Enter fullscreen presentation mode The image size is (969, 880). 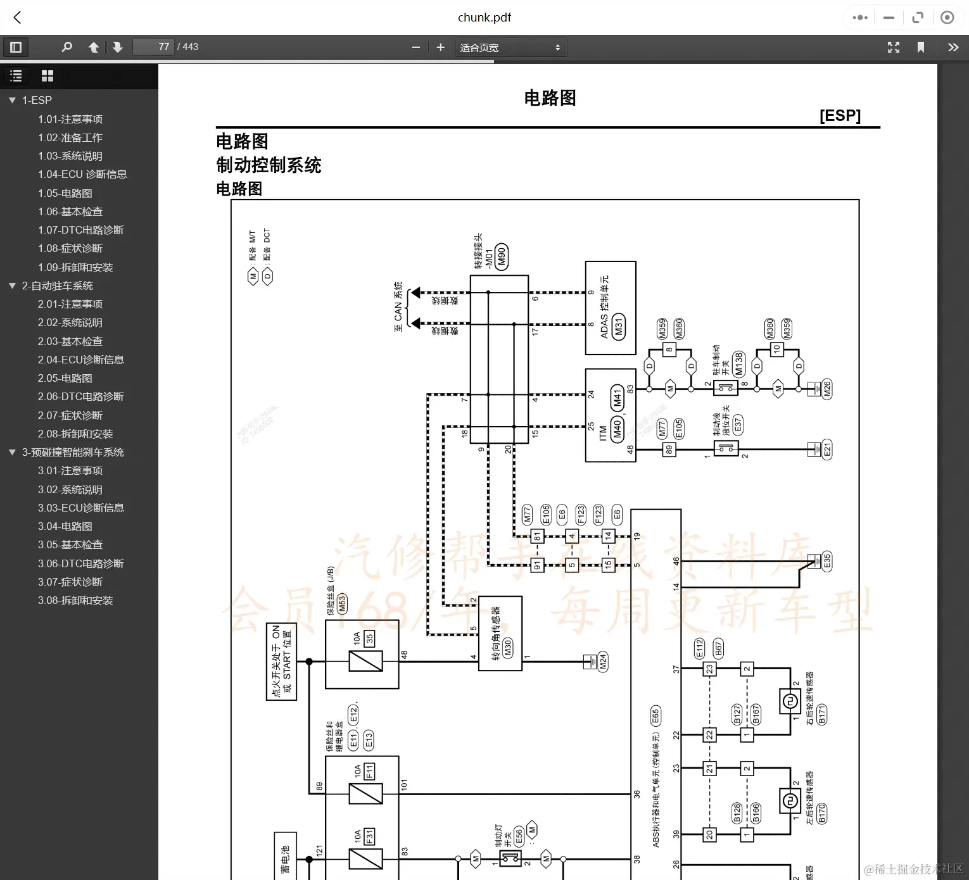894,47
